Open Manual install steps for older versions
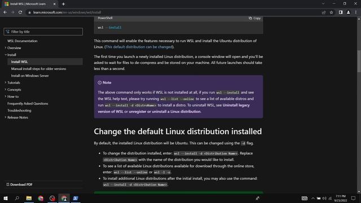The image size is (361, 203). click(38, 69)
